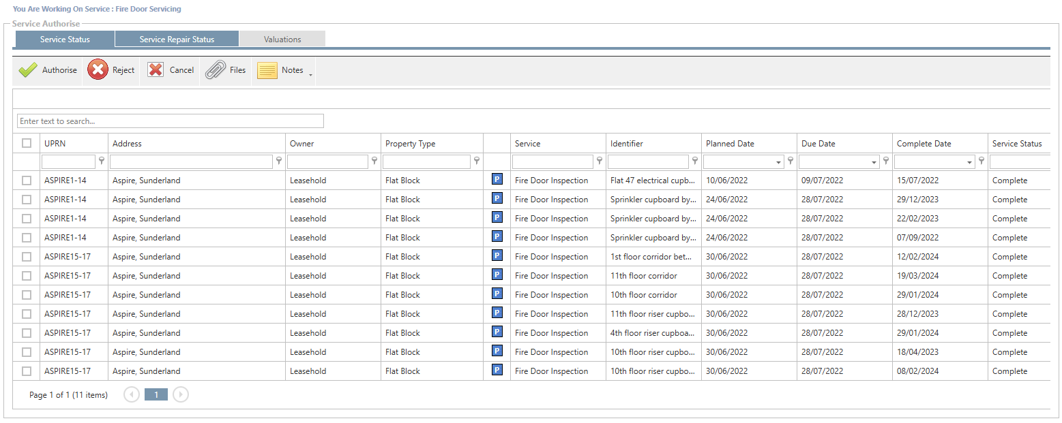Open the yellow Notes icon
Viewport: 1062px width, 423px height.
coord(267,70)
